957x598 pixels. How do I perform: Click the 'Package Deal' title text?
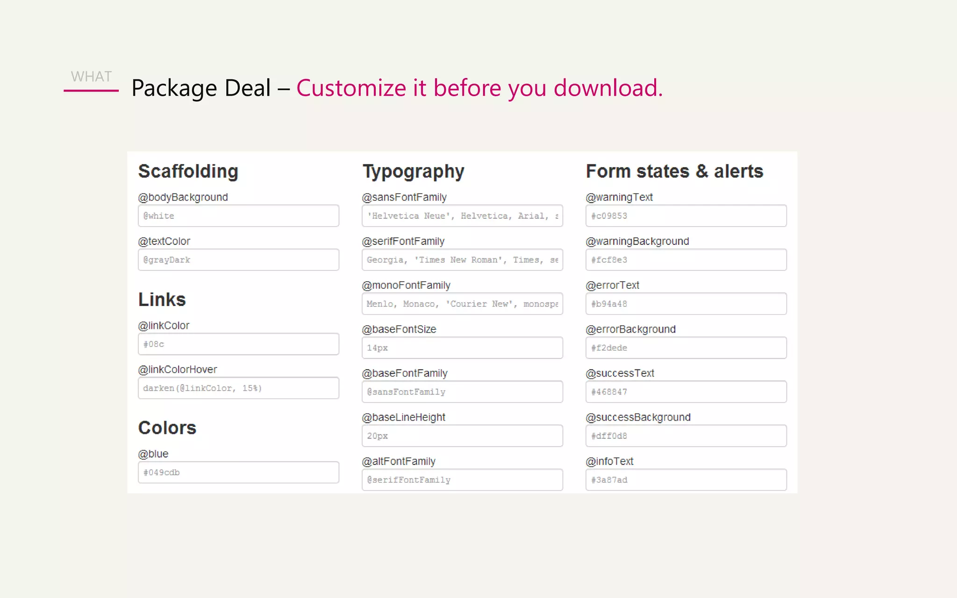(201, 88)
